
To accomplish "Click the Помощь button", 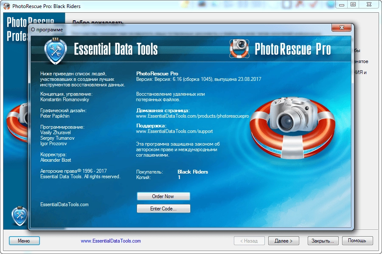I will 357,240.
